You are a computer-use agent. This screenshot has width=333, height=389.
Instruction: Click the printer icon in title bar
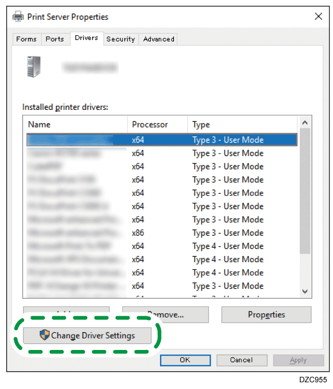pyautogui.click(x=18, y=17)
